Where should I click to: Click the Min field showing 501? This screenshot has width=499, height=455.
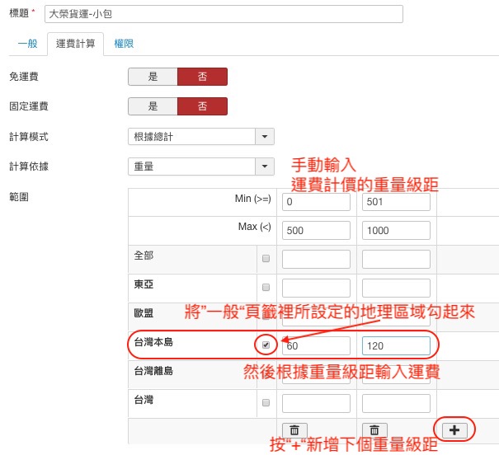tap(395, 202)
